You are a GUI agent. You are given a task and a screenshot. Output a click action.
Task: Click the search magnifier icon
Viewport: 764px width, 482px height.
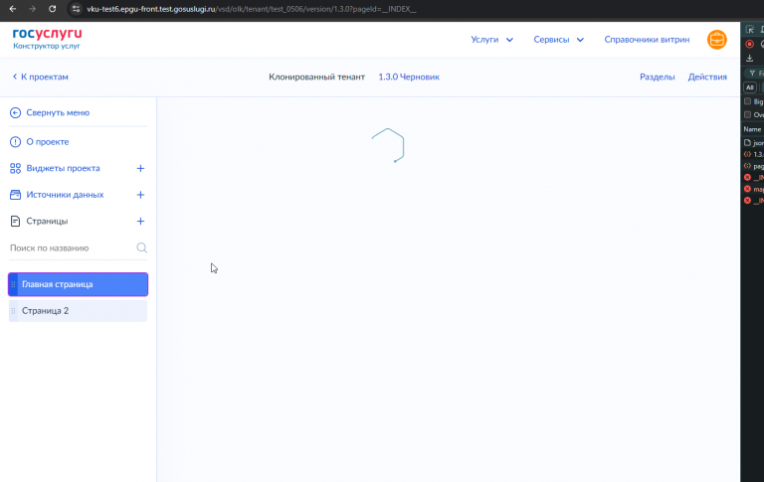(141, 247)
